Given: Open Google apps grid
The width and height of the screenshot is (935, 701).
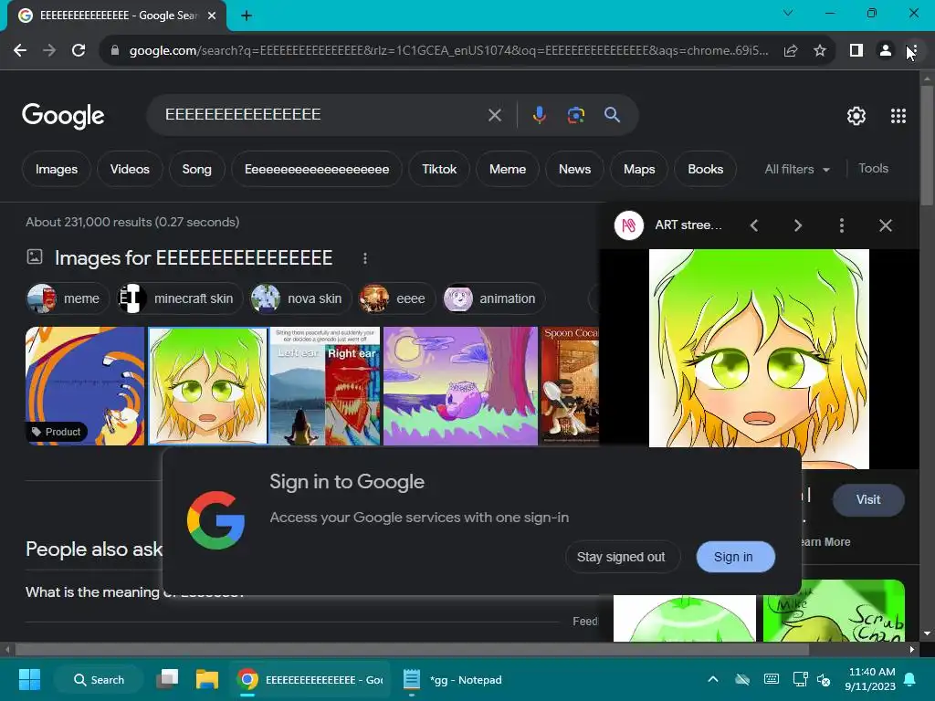Looking at the screenshot, I should point(898,116).
